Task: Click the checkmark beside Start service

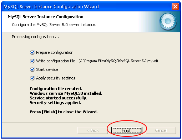Action: 32,69
